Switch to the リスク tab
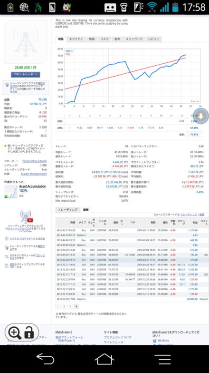209x373 pixels. pyautogui.click(x=104, y=39)
